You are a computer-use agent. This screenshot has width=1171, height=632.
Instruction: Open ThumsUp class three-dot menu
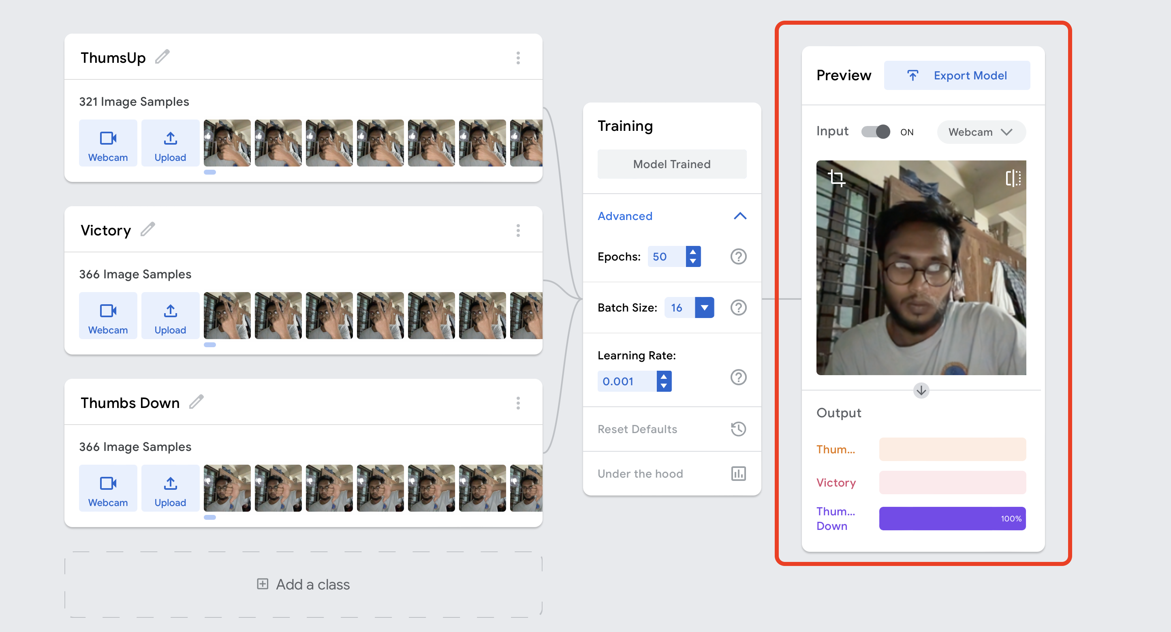point(518,58)
